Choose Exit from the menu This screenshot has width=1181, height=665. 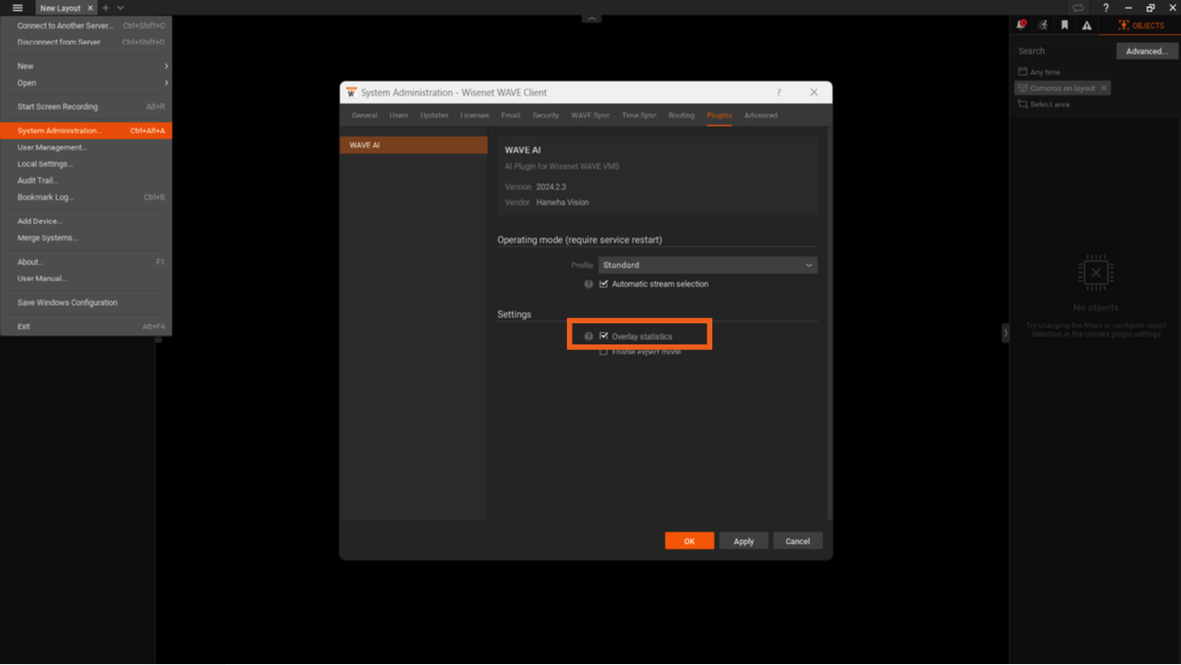point(85,326)
